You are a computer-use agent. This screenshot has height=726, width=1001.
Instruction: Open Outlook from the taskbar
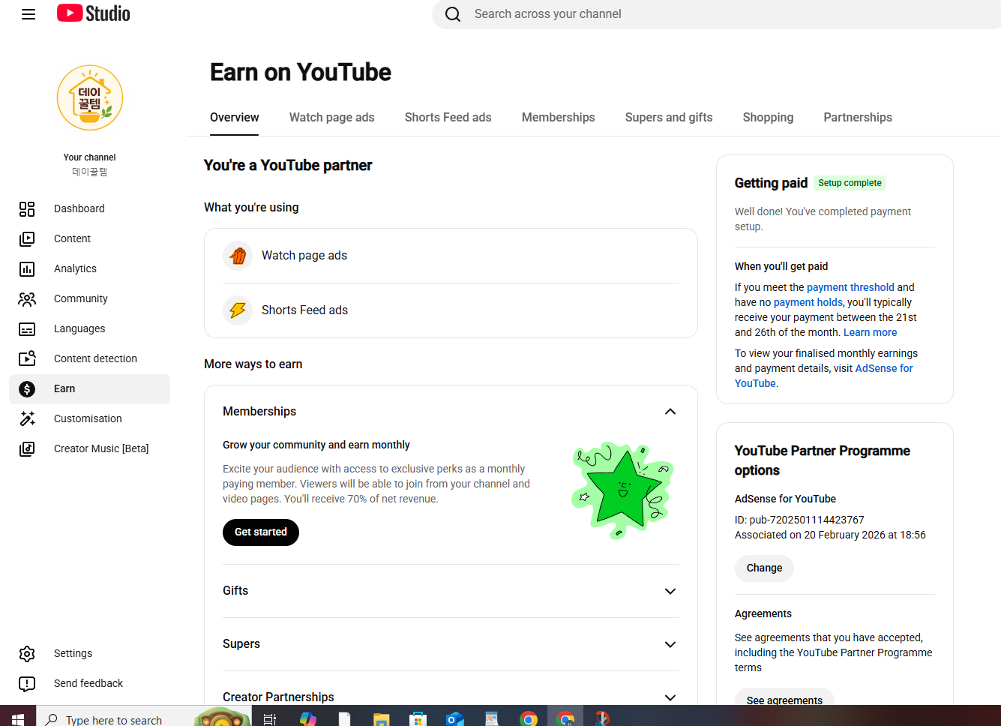coord(454,718)
